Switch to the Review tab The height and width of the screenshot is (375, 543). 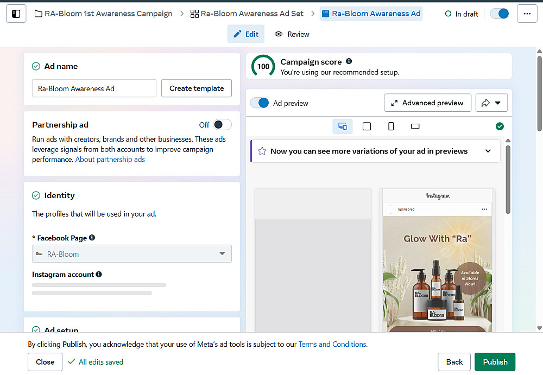[292, 34]
